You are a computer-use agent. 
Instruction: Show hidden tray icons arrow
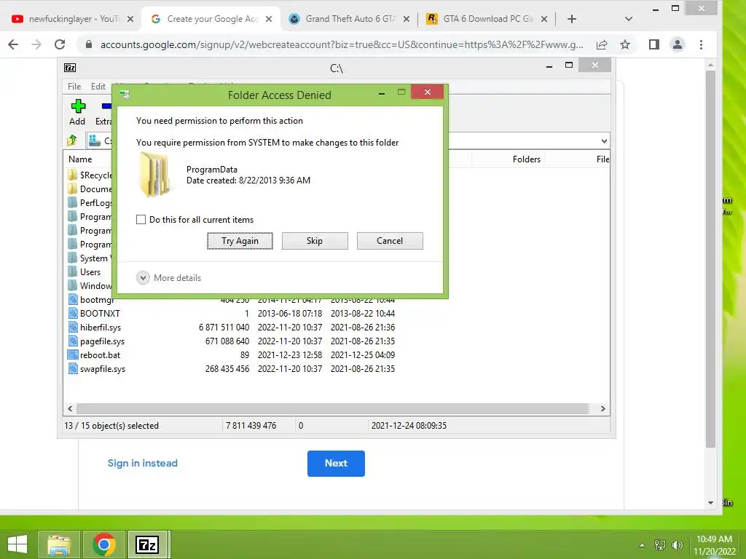point(642,545)
